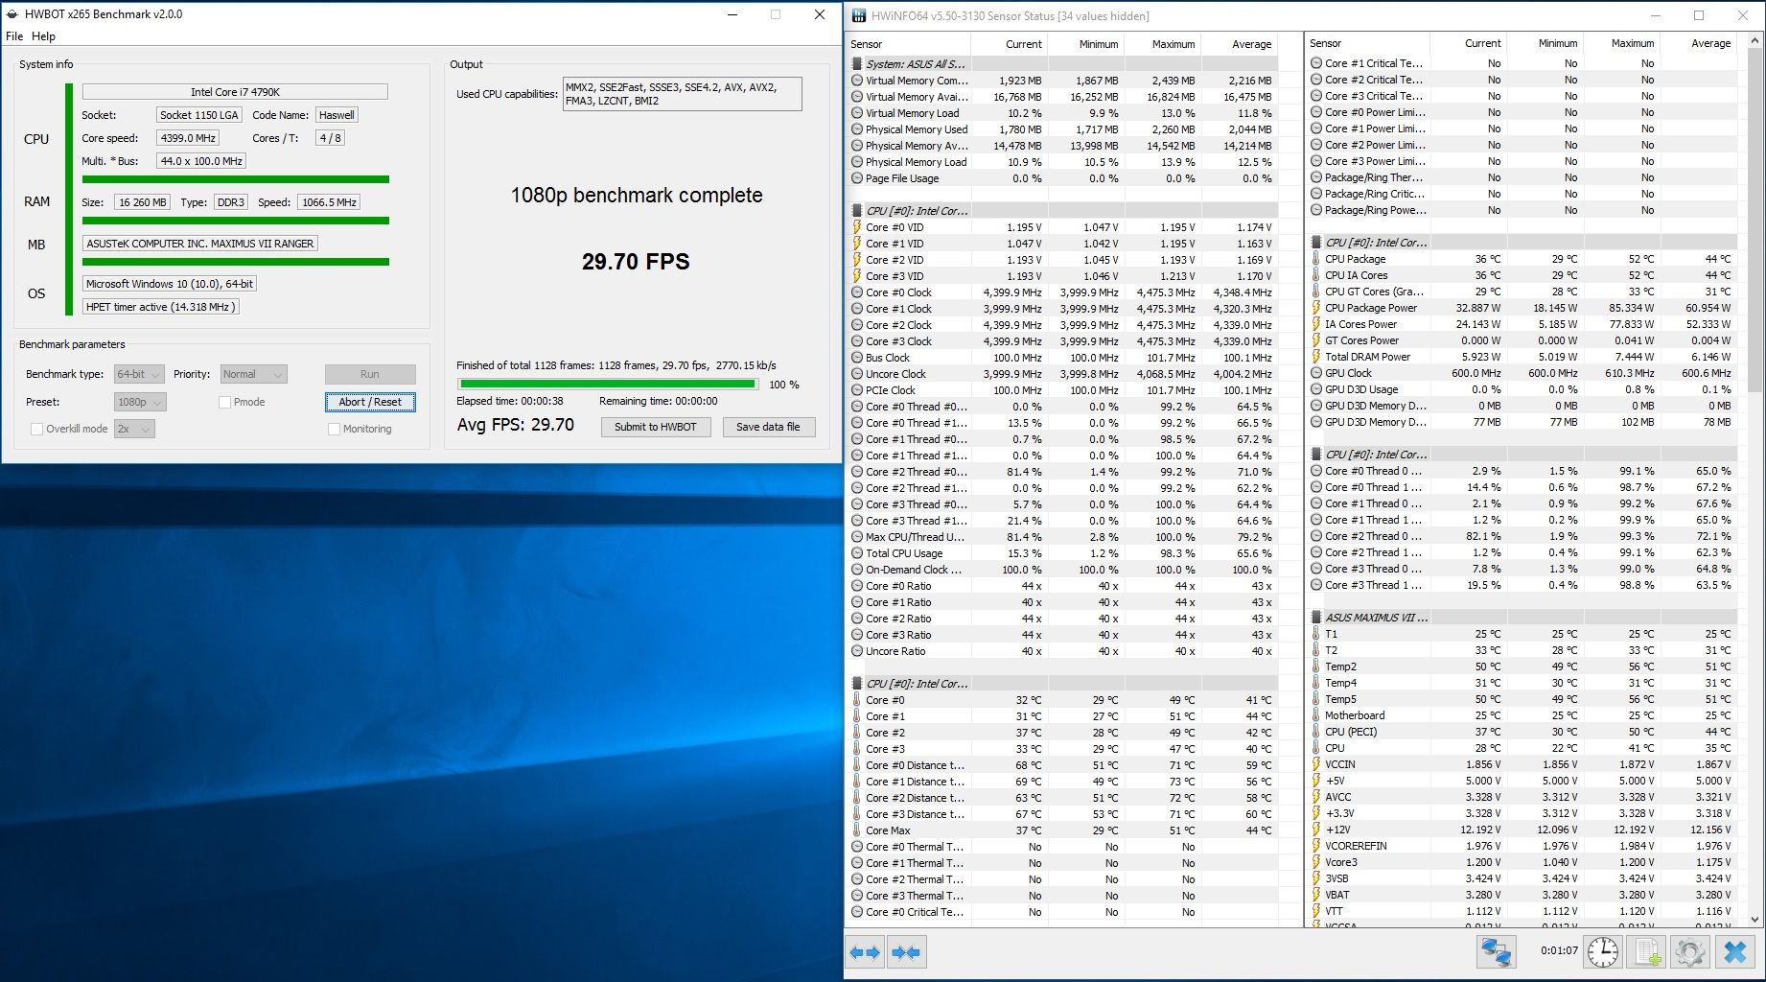Click the green benchmark progress bar
This screenshot has height=982, width=1766.
point(607,384)
